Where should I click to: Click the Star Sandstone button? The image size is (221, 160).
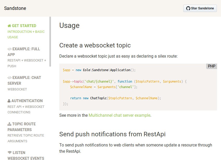click(200, 8)
